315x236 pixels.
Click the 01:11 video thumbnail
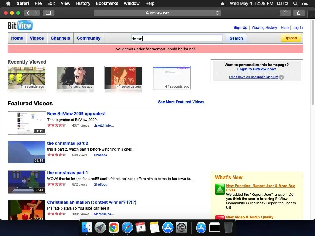point(27,123)
